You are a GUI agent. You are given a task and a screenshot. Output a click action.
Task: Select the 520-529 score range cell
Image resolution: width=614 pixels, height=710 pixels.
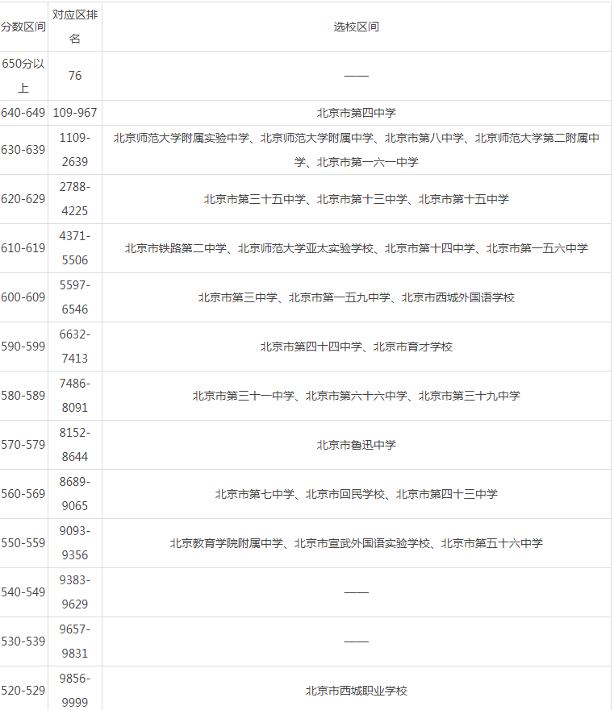pyautogui.click(x=23, y=689)
